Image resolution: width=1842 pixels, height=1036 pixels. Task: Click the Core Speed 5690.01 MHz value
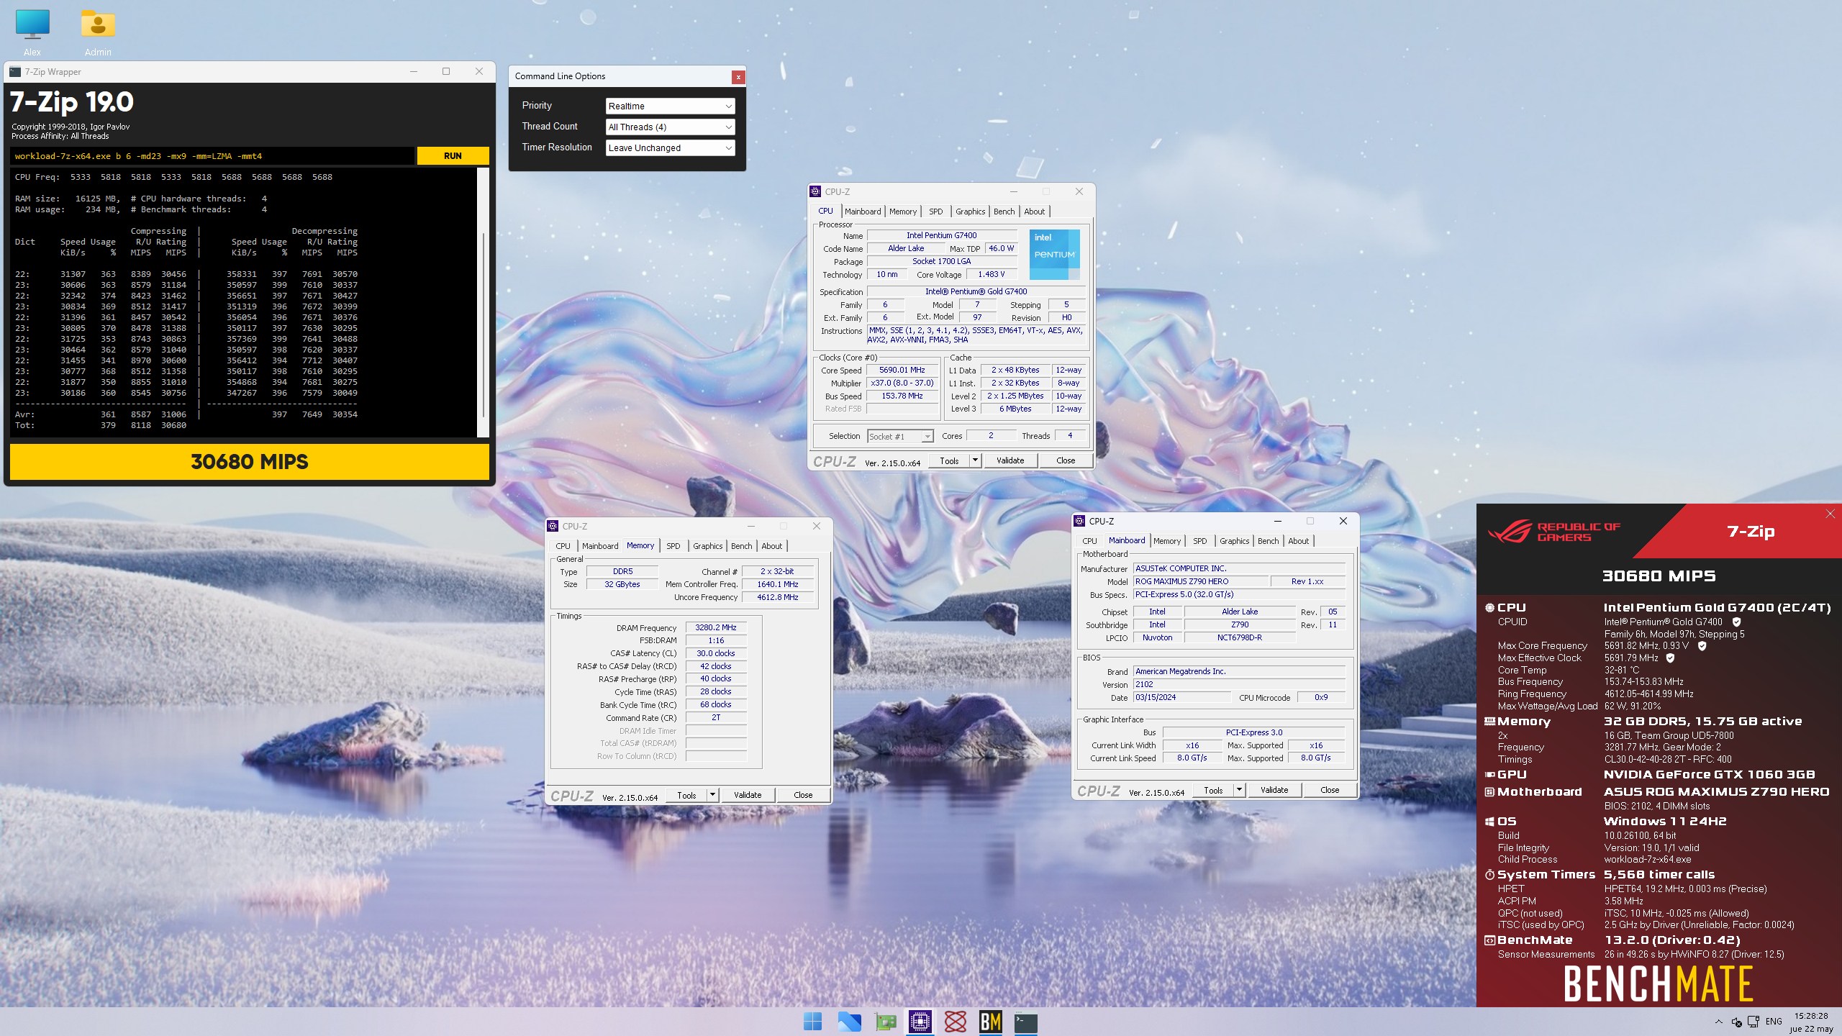click(x=902, y=371)
